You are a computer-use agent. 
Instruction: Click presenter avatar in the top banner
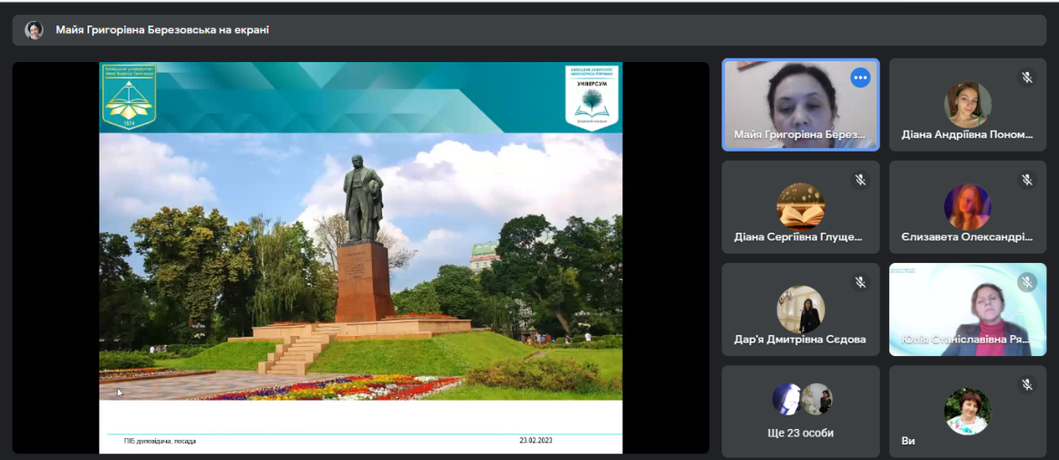coord(34,30)
